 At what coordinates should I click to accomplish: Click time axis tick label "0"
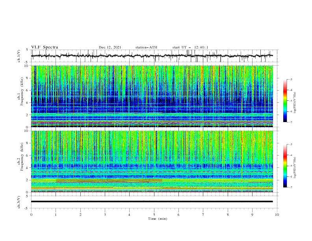click(x=31, y=215)
